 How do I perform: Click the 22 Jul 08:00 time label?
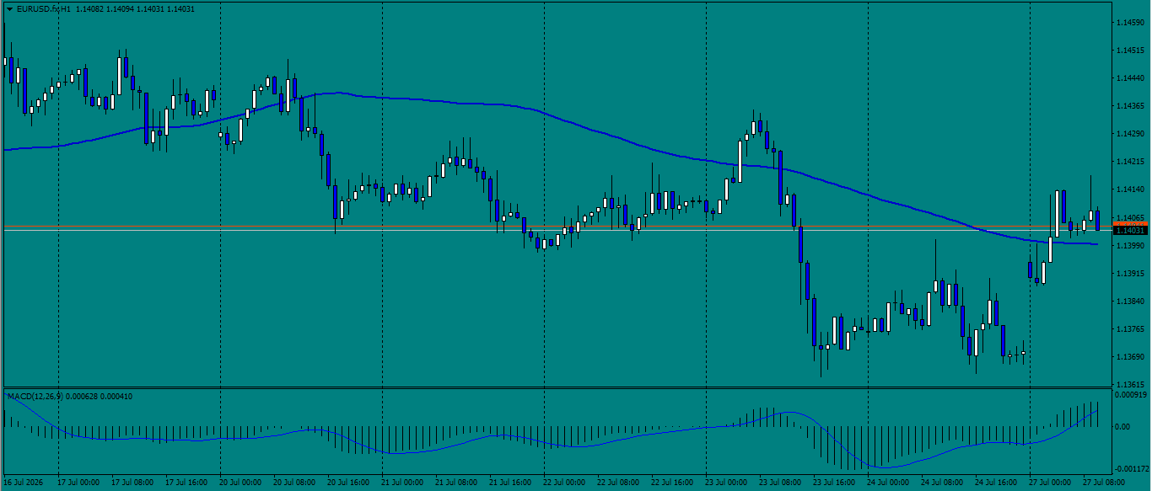618,483
